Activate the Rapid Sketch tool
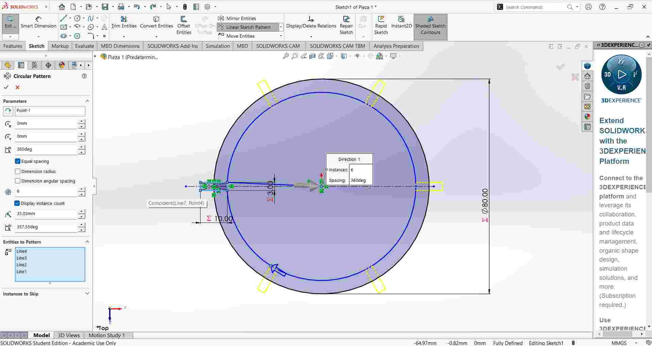 pyautogui.click(x=381, y=25)
